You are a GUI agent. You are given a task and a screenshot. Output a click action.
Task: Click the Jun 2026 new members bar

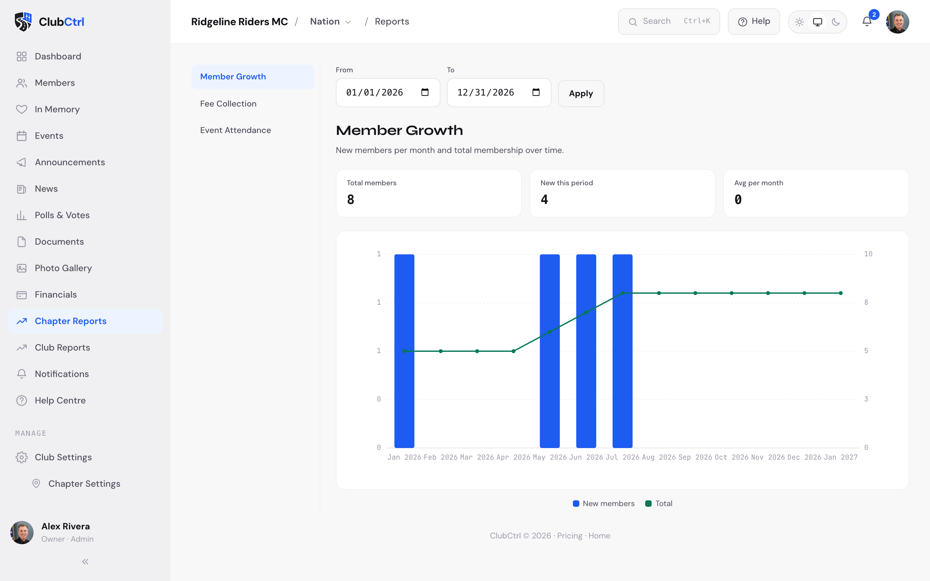tap(586, 351)
